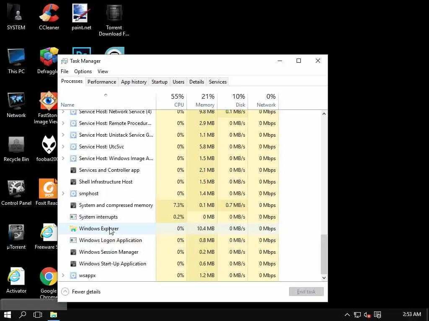Switch to the Startup tab

click(160, 82)
